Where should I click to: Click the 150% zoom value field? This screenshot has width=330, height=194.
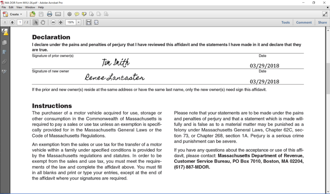[71, 22]
